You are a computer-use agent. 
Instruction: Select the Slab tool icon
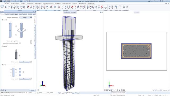(x=9, y=7)
